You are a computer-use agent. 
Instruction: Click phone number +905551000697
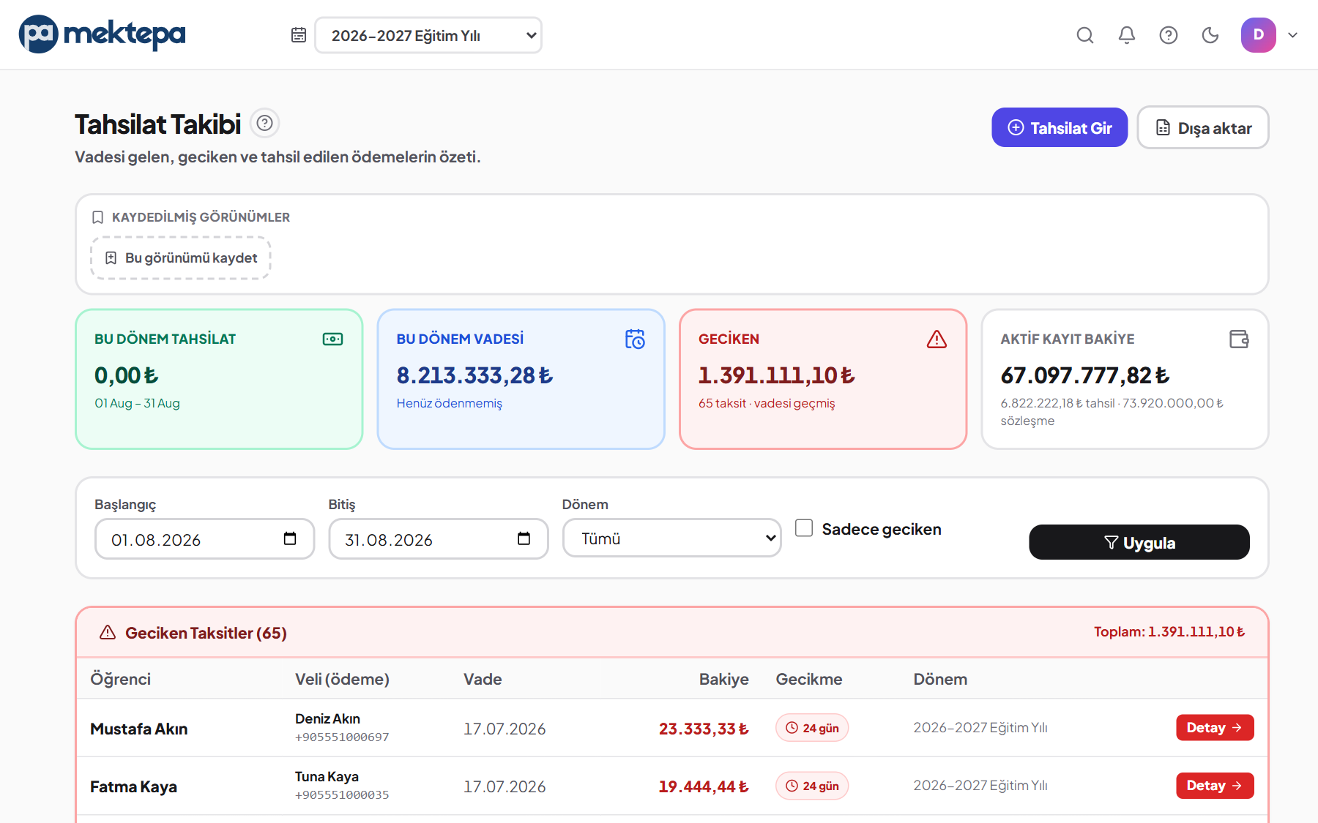click(x=342, y=737)
